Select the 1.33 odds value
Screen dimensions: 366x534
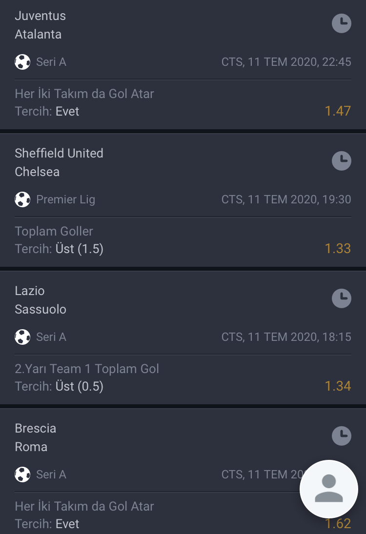coord(338,249)
